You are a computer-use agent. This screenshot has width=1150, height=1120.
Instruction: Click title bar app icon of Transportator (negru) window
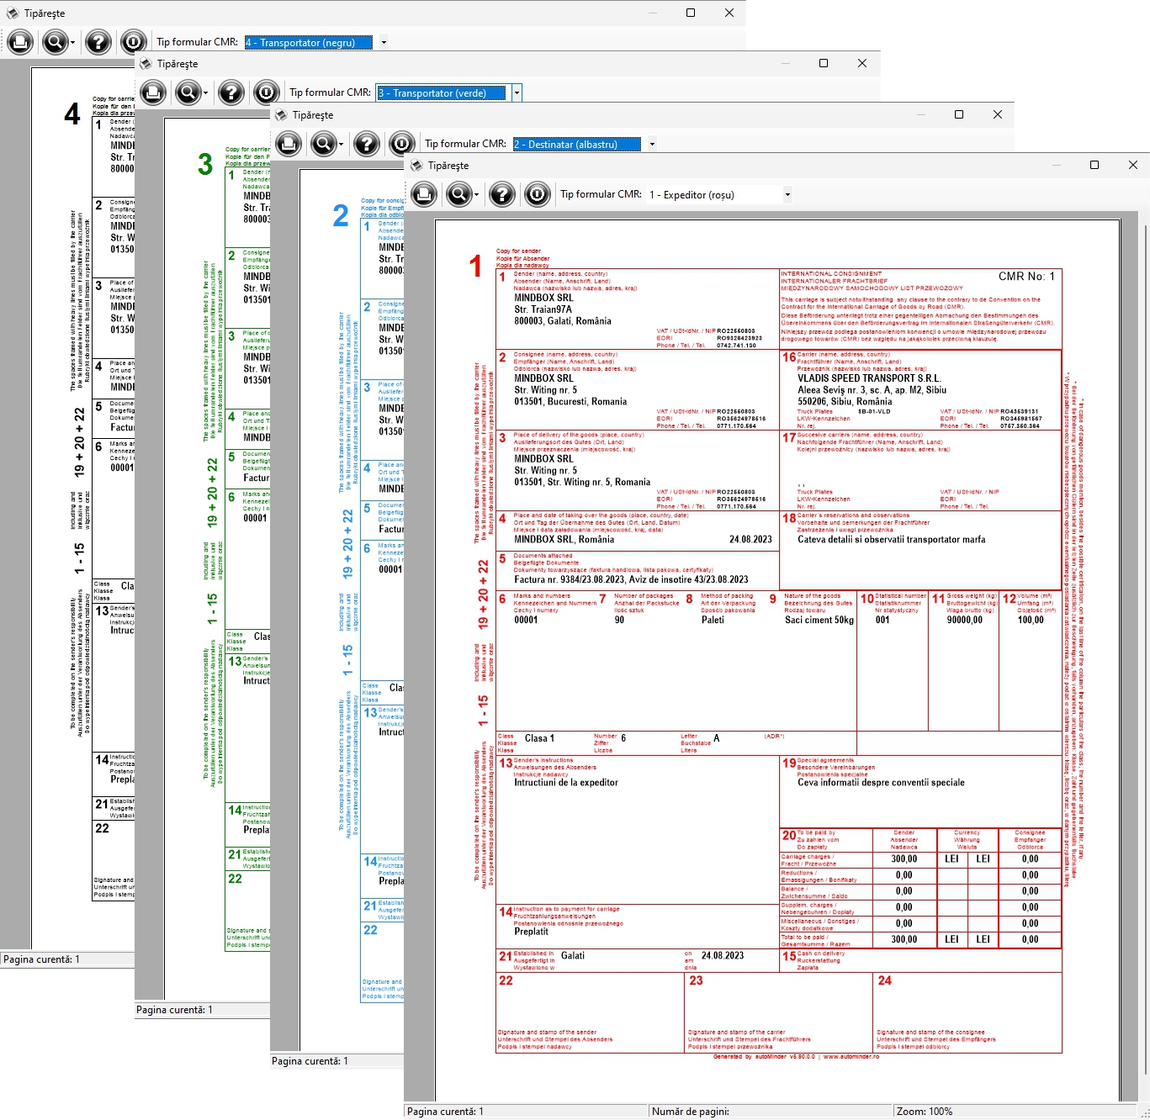point(11,13)
